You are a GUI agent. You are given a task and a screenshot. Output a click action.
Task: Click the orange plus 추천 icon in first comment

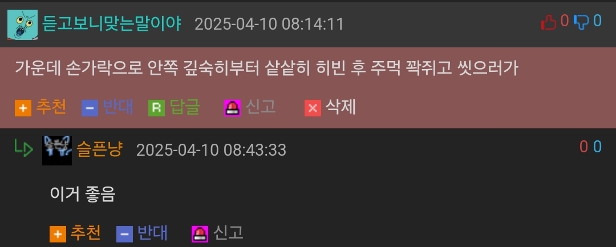tap(23, 108)
